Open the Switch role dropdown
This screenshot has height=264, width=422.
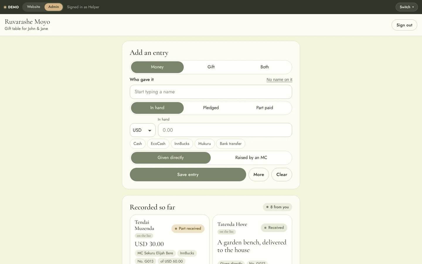tap(406, 7)
